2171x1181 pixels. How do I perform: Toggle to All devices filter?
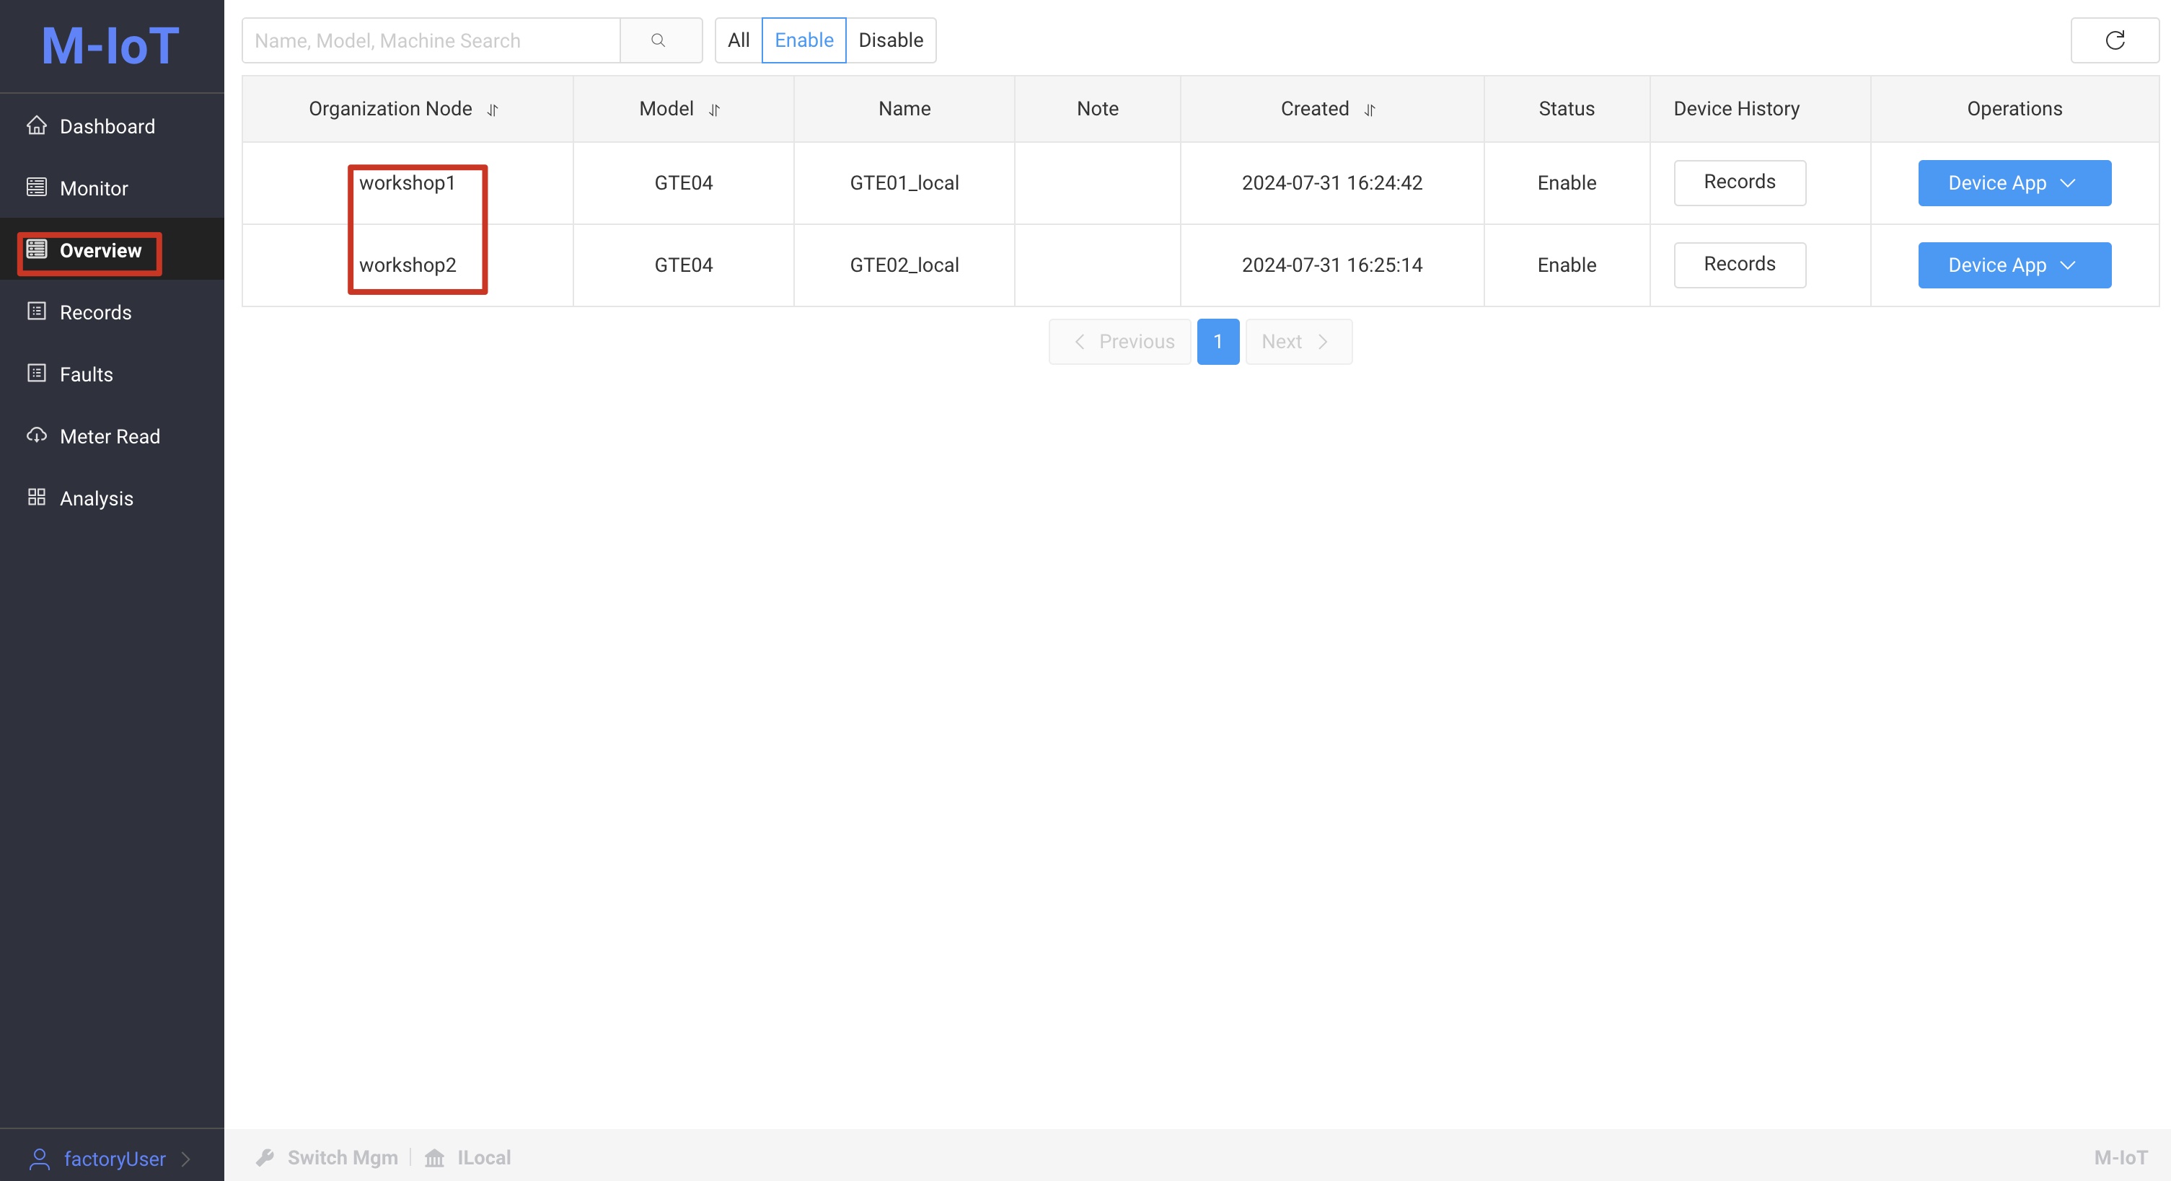[739, 39]
